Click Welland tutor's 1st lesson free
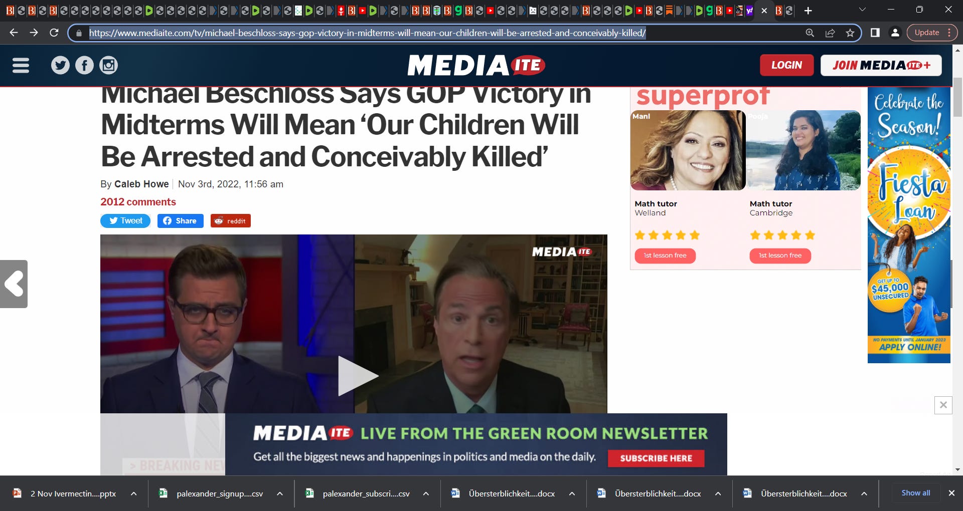 [x=665, y=255]
